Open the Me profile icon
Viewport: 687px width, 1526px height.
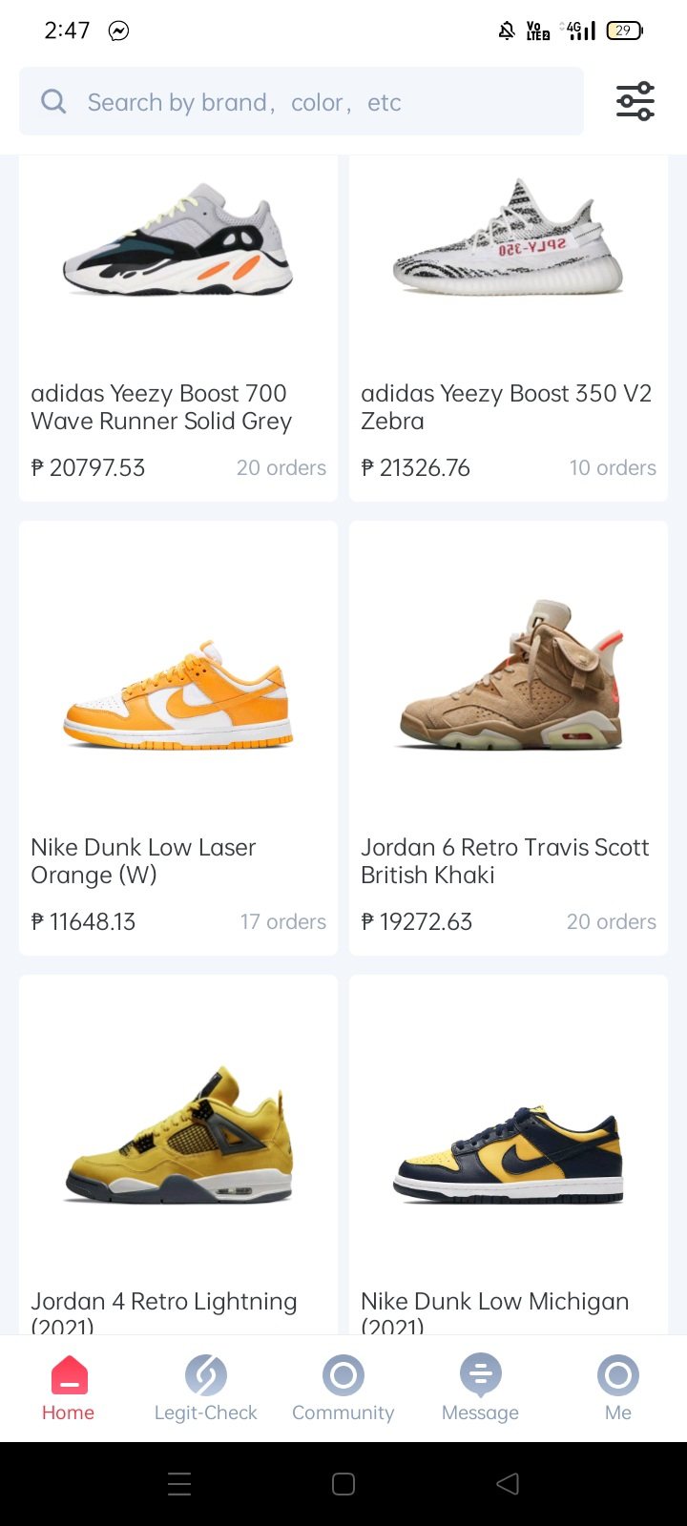(x=617, y=1374)
